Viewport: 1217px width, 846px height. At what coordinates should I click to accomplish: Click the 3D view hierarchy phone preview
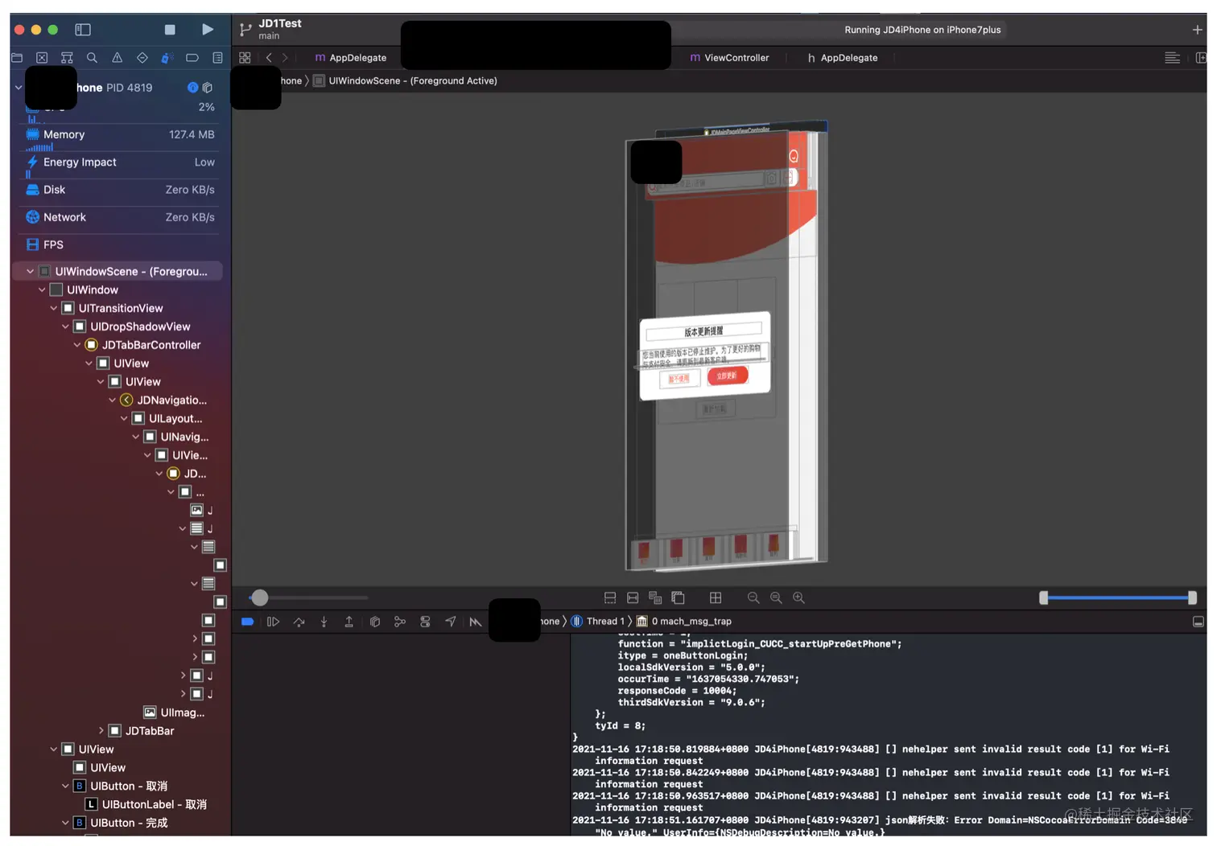click(x=726, y=346)
